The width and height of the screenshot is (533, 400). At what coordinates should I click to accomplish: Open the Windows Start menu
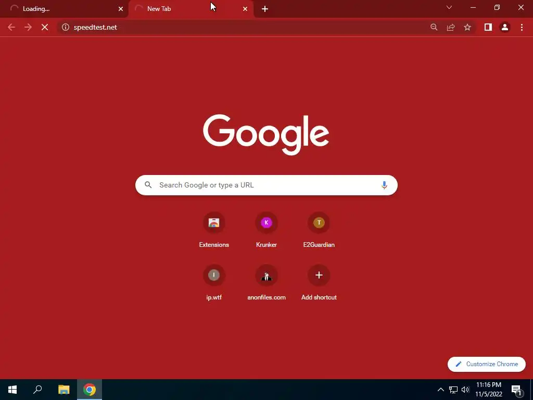click(x=12, y=390)
